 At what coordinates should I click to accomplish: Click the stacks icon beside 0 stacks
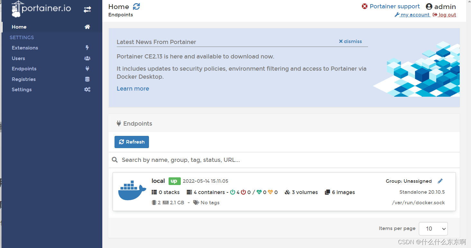[154, 192]
